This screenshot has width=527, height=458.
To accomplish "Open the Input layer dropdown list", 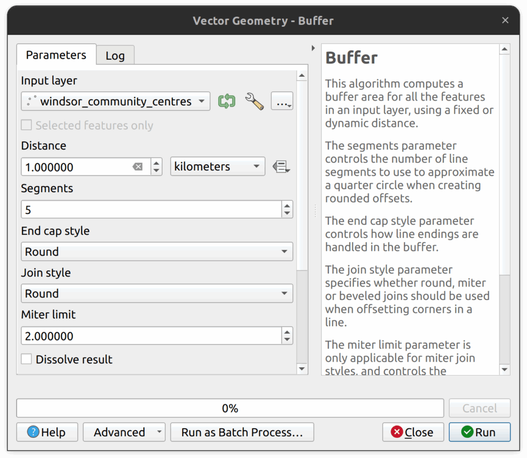I will click(115, 101).
